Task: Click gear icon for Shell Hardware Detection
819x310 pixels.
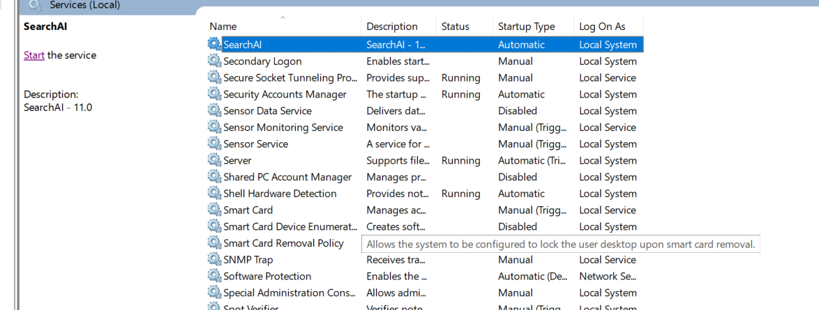Action: coord(215,193)
